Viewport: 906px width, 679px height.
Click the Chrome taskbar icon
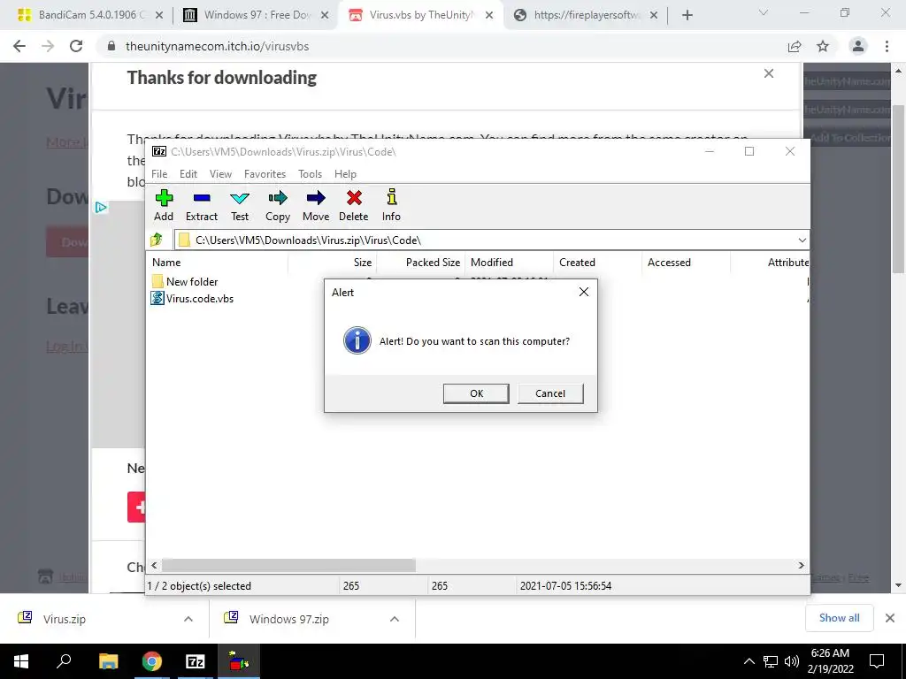pos(151,661)
